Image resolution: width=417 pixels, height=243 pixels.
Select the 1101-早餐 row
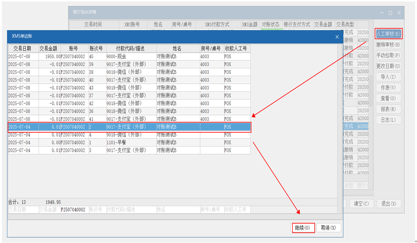pos(129,143)
